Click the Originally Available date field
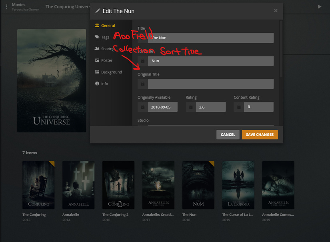The width and height of the screenshot is (330, 242). [163, 107]
